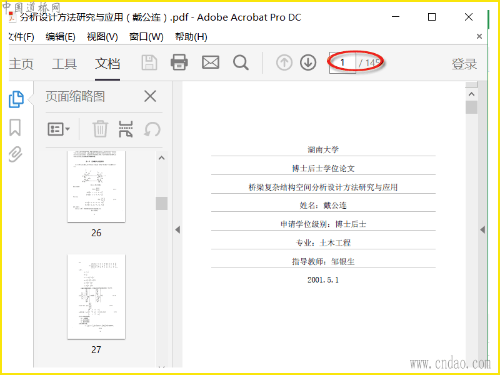Click the 博士后士学位论文 text line
This screenshot has width=500, height=375.
323,168
